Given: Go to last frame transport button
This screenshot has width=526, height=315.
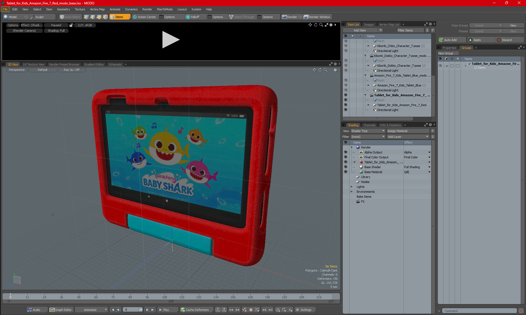Looking at the screenshot, I should [x=153, y=310].
